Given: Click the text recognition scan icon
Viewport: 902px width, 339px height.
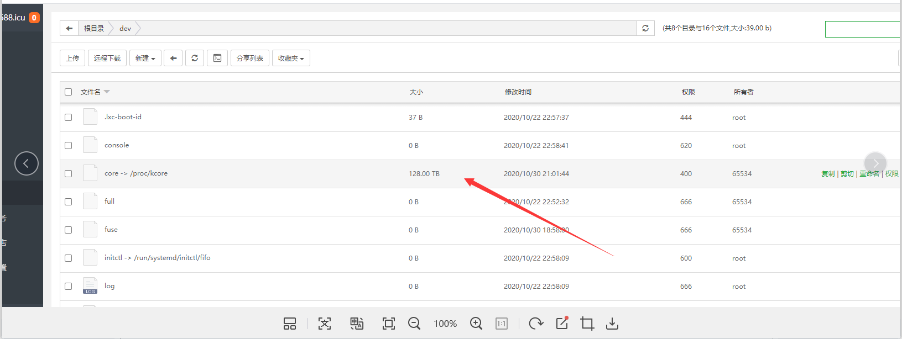Looking at the screenshot, I should (325, 324).
